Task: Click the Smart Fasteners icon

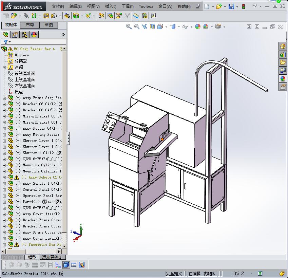Action: pos(46,16)
